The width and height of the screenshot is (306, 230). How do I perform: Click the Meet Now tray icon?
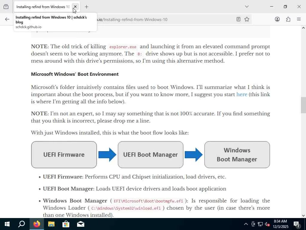tap(253, 224)
